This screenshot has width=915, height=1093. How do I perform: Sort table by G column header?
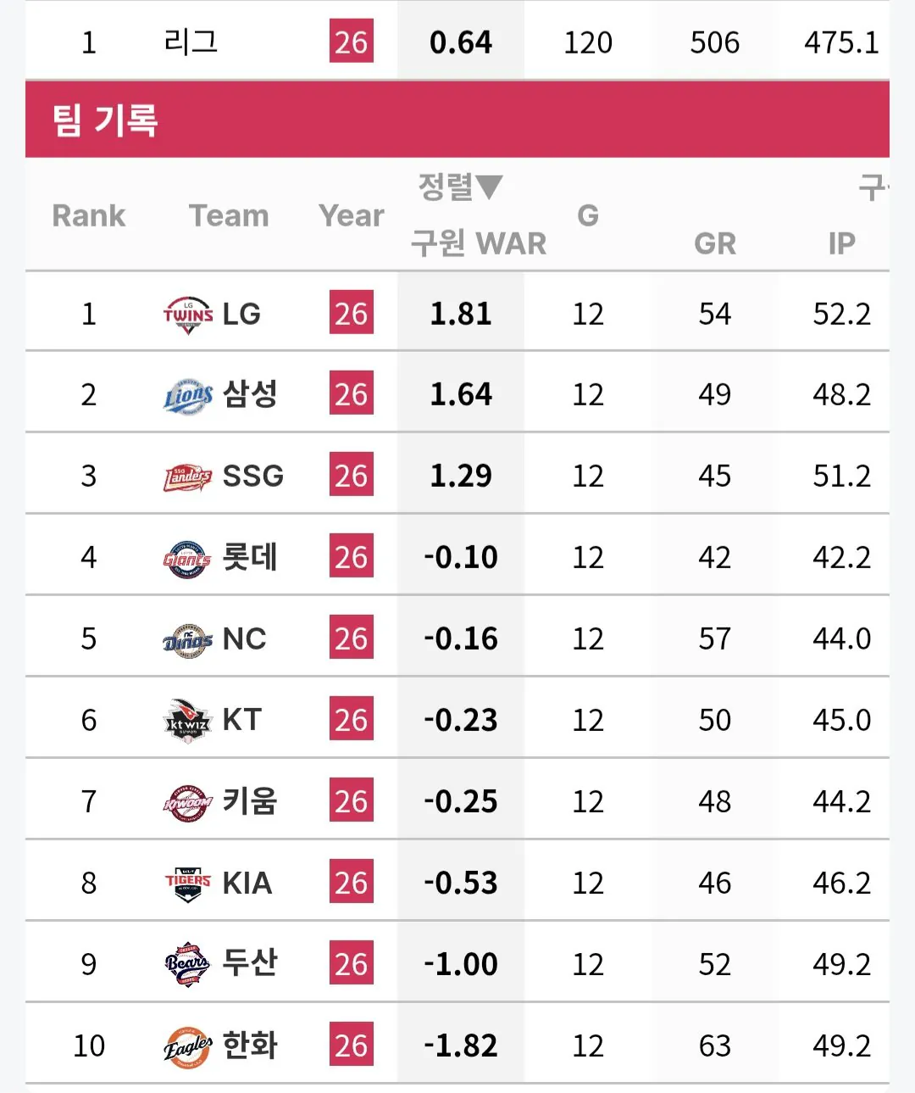click(x=588, y=215)
